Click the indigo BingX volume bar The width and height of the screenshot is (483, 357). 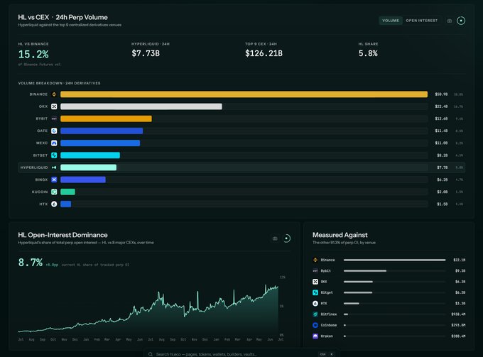[83, 180]
